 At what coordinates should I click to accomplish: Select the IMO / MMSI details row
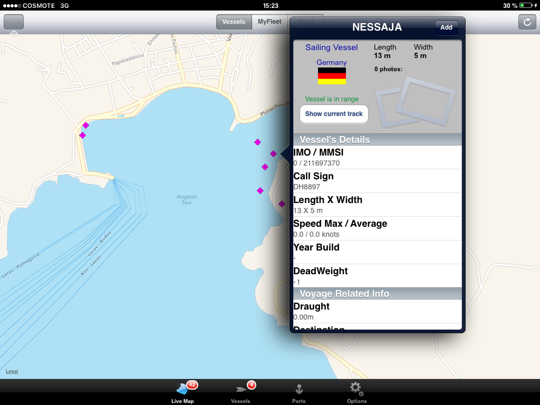click(377, 157)
